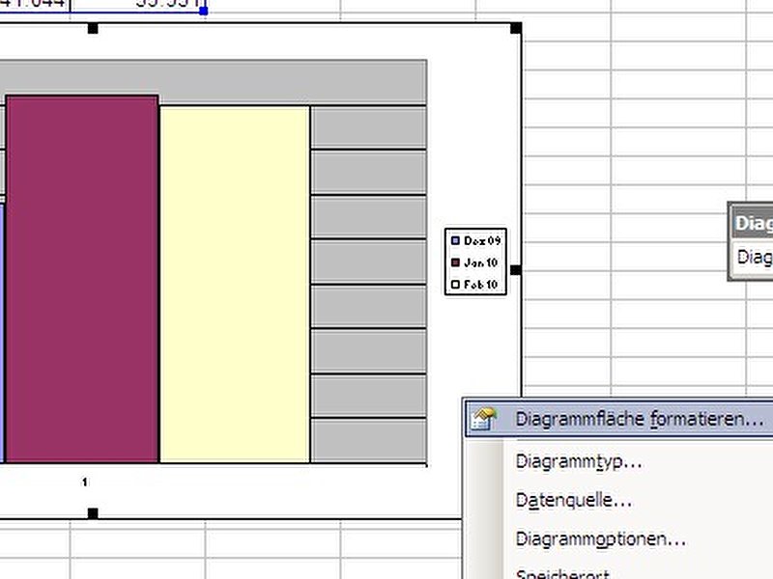
Task: Choose "Diagrammfläche formatieren..." from the context menu
Action: click(x=639, y=420)
